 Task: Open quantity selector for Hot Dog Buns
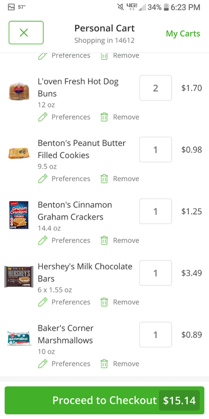[x=155, y=88]
